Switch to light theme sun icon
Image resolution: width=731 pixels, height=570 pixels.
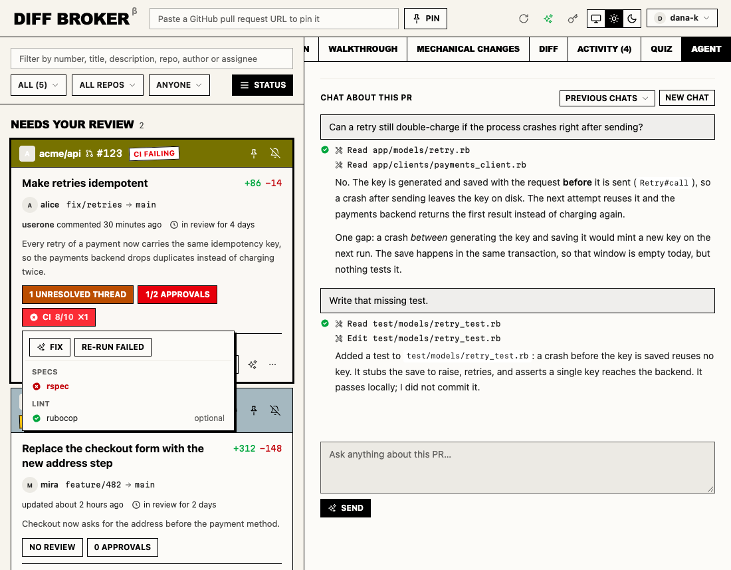[x=614, y=19]
